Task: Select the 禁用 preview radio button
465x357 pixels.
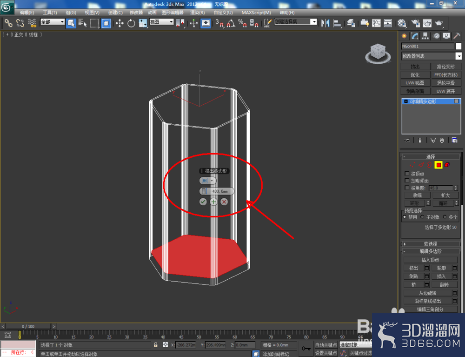Action: pyautogui.click(x=405, y=217)
